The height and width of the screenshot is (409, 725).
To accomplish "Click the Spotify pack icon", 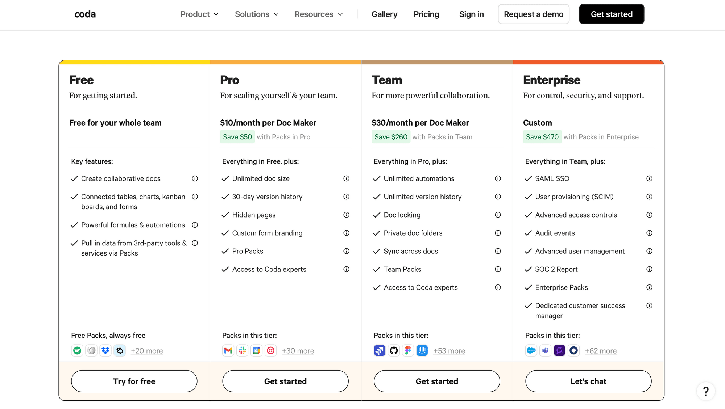I will pos(77,350).
